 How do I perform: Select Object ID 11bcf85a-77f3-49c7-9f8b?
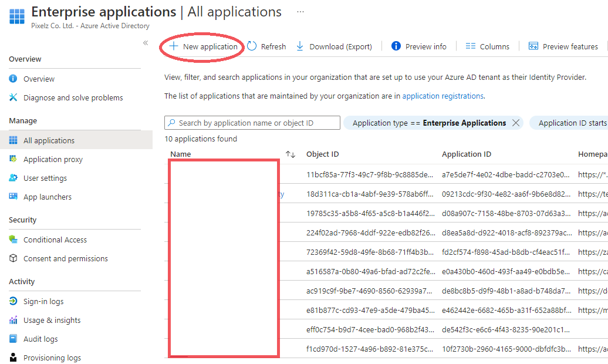tap(370, 174)
